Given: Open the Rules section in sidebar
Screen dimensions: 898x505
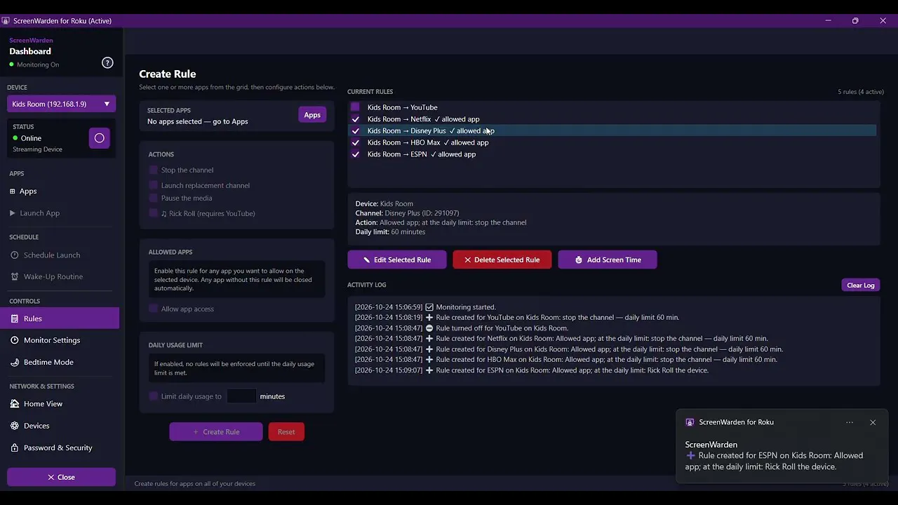Looking at the screenshot, I should point(60,318).
